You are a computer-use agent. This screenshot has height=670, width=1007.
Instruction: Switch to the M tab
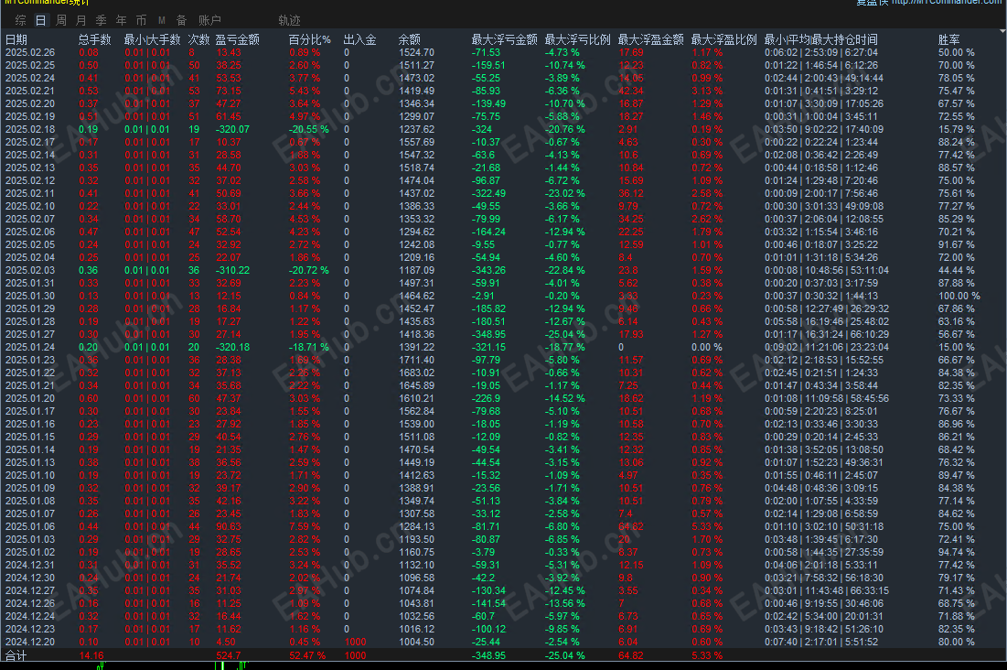(x=162, y=20)
